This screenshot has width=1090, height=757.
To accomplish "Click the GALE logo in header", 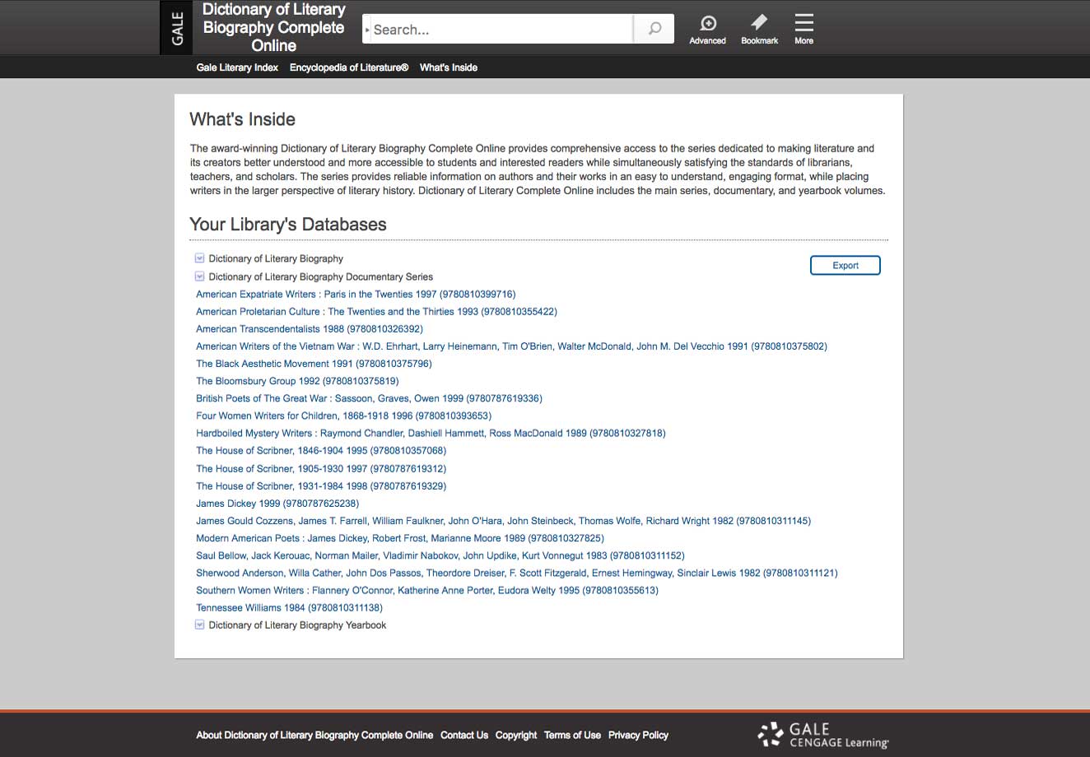I will pyautogui.click(x=177, y=27).
